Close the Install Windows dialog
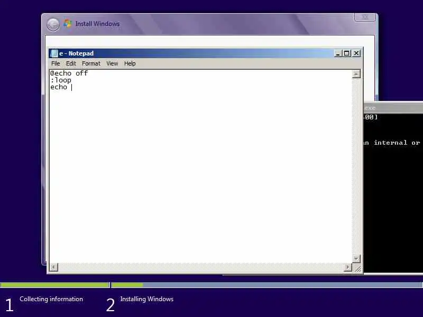This screenshot has width=423, height=317. point(365,17)
